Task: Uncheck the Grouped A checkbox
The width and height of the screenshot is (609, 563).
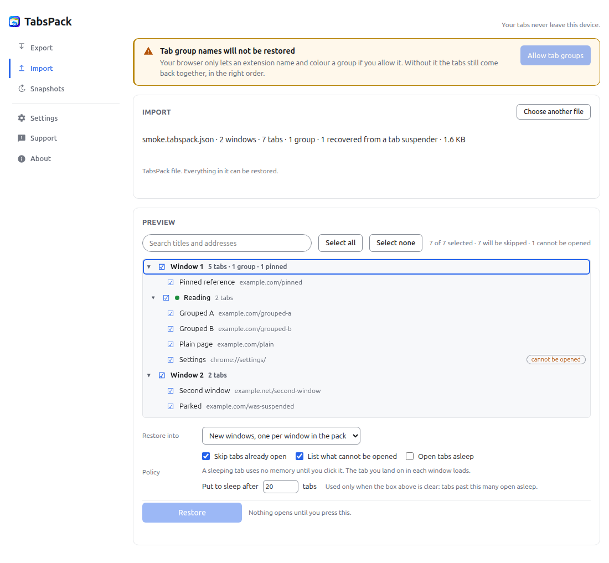Action: [171, 313]
